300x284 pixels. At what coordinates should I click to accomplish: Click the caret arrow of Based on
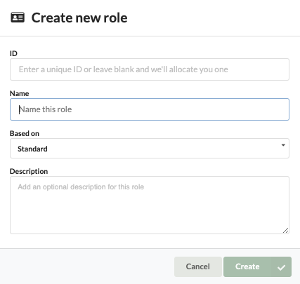(283, 145)
